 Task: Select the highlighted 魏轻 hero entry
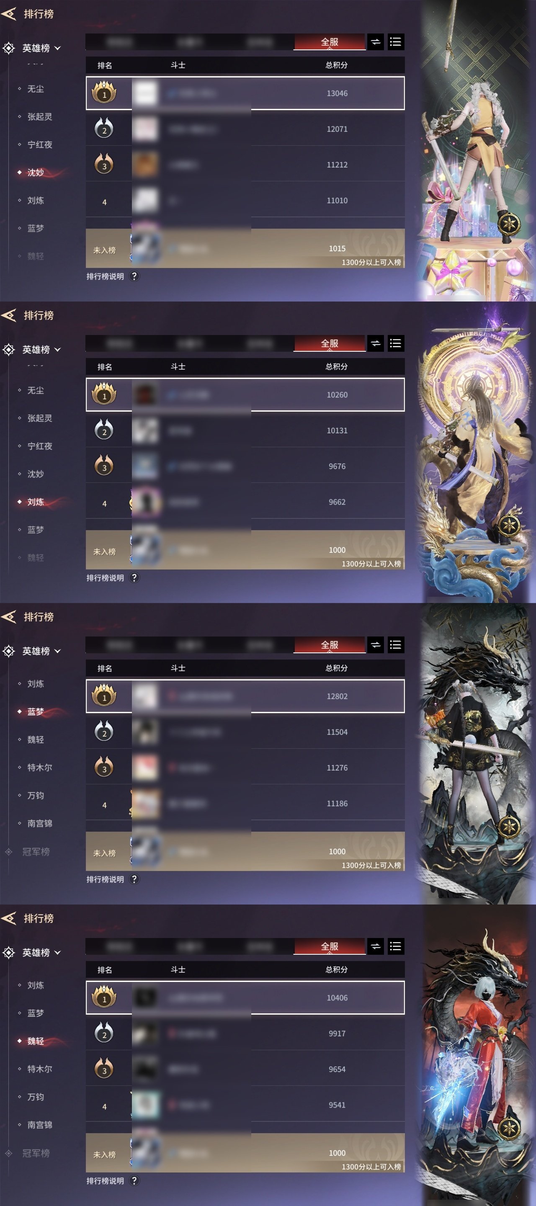tap(36, 1041)
